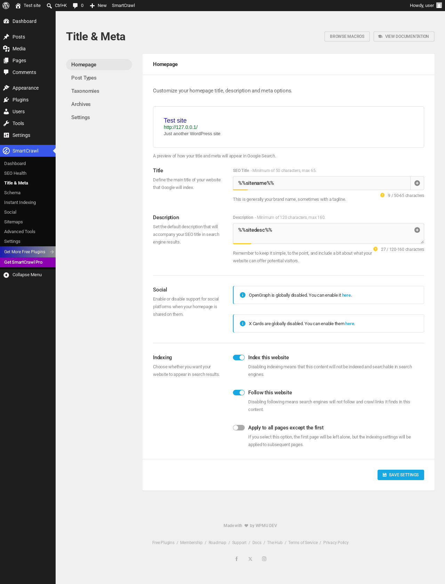Click 'here' link to enable X Cards
This screenshot has width=445, height=584.
pos(349,324)
